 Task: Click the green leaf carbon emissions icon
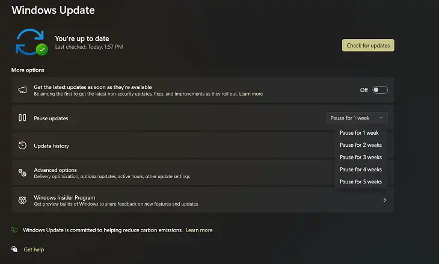pyautogui.click(x=14, y=230)
